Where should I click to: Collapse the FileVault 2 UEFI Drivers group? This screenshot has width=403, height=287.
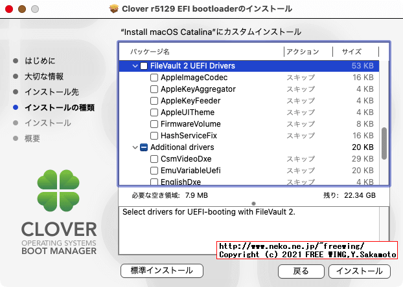click(x=135, y=66)
